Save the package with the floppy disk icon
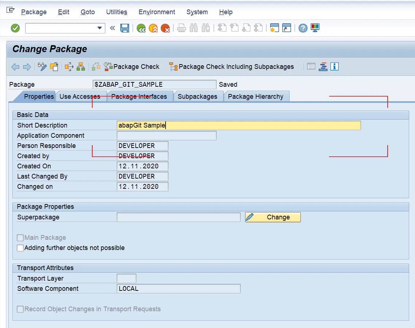Image resolution: width=415 pixels, height=328 pixels. point(125,28)
